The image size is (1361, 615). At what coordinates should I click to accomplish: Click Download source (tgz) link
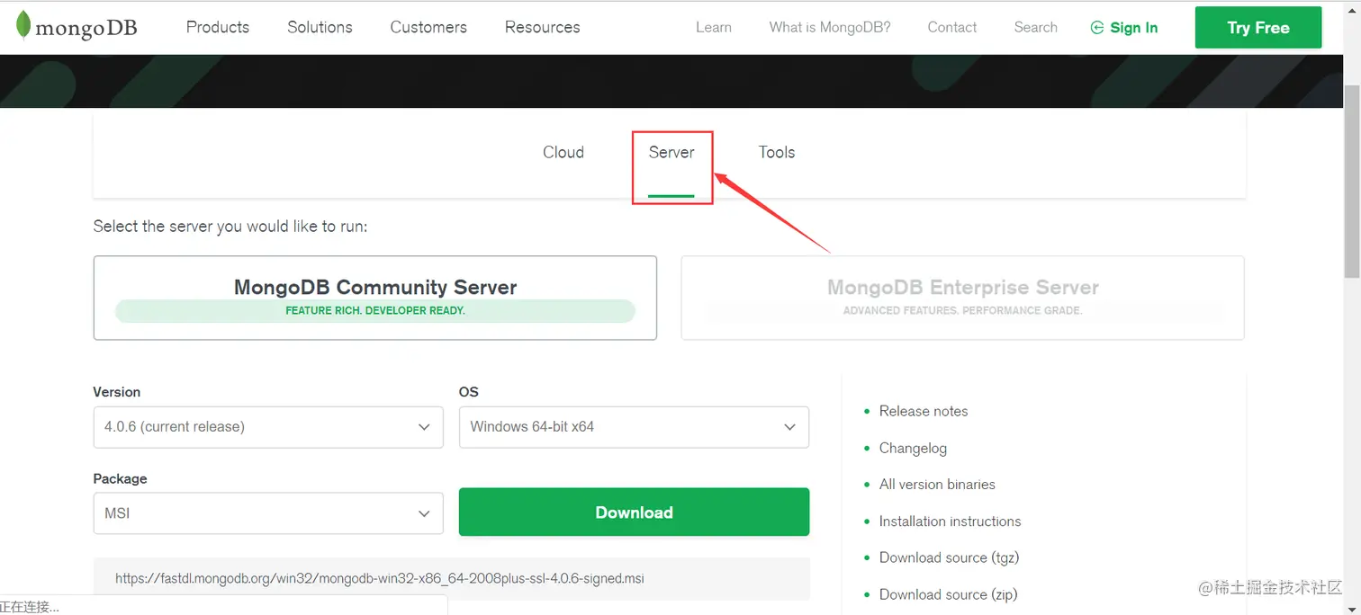coord(948,557)
